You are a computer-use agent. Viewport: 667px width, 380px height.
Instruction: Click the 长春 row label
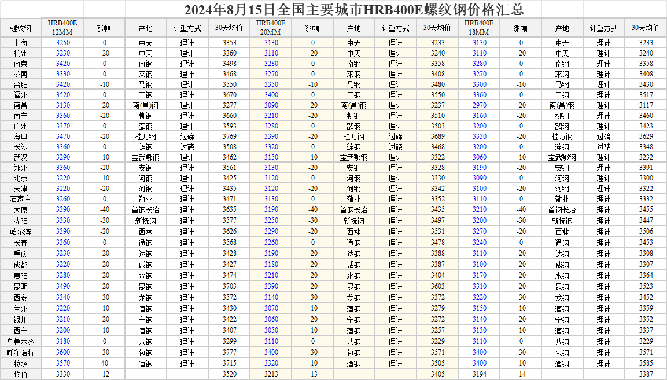point(21,242)
